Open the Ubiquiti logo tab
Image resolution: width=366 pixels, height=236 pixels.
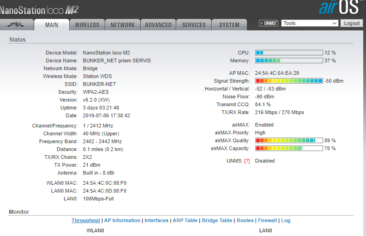pos(17,25)
